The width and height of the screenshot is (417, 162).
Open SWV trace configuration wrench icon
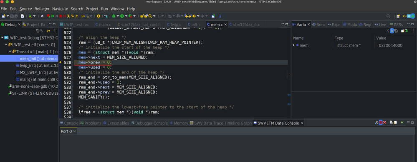(376, 123)
